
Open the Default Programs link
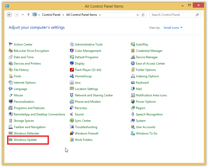87,57
